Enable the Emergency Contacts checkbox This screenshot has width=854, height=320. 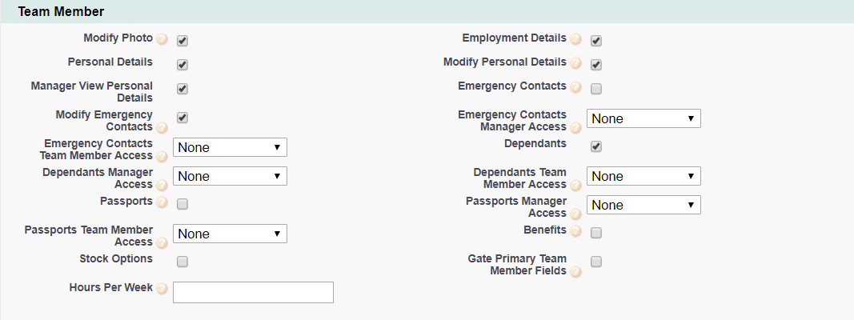pos(596,89)
